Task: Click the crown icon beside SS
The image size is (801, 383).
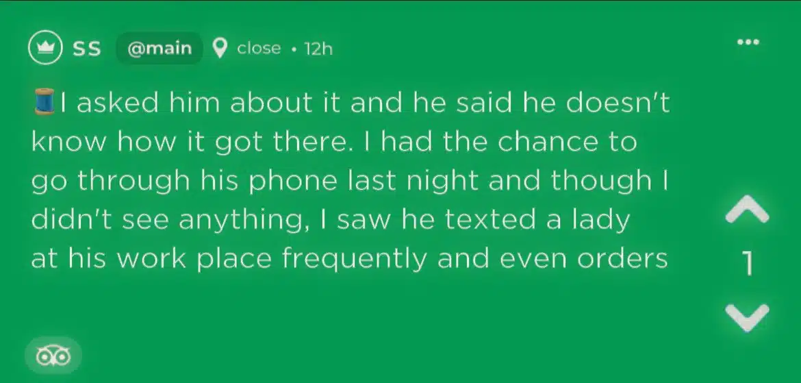Action: pyautogui.click(x=47, y=49)
